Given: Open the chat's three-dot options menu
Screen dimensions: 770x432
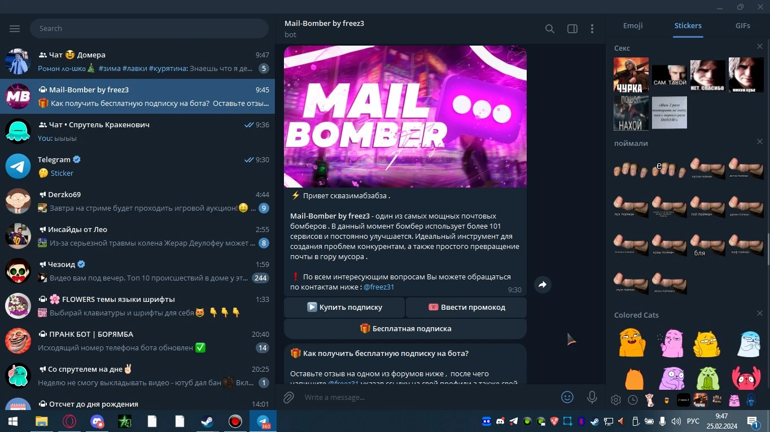Looking at the screenshot, I should point(592,29).
